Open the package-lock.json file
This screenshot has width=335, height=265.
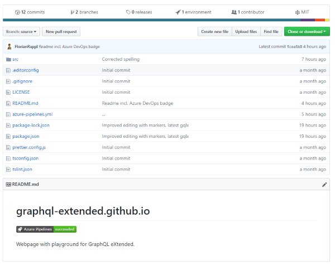click(31, 126)
